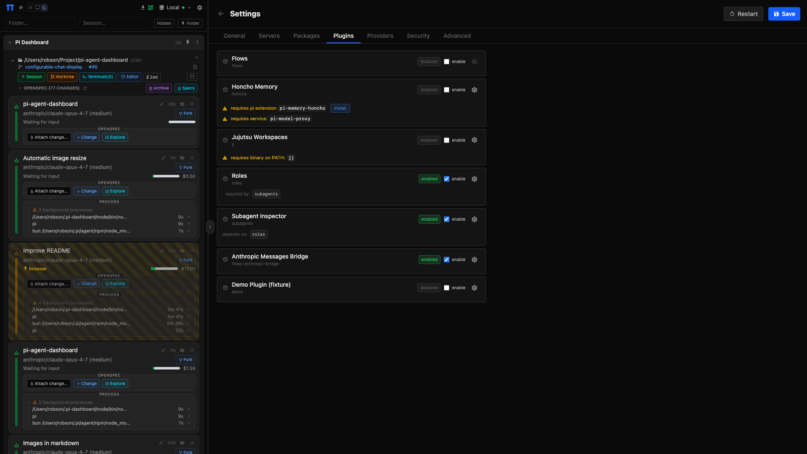
Task: Disable the Subagent Inspector checkbox
Action: point(446,219)
